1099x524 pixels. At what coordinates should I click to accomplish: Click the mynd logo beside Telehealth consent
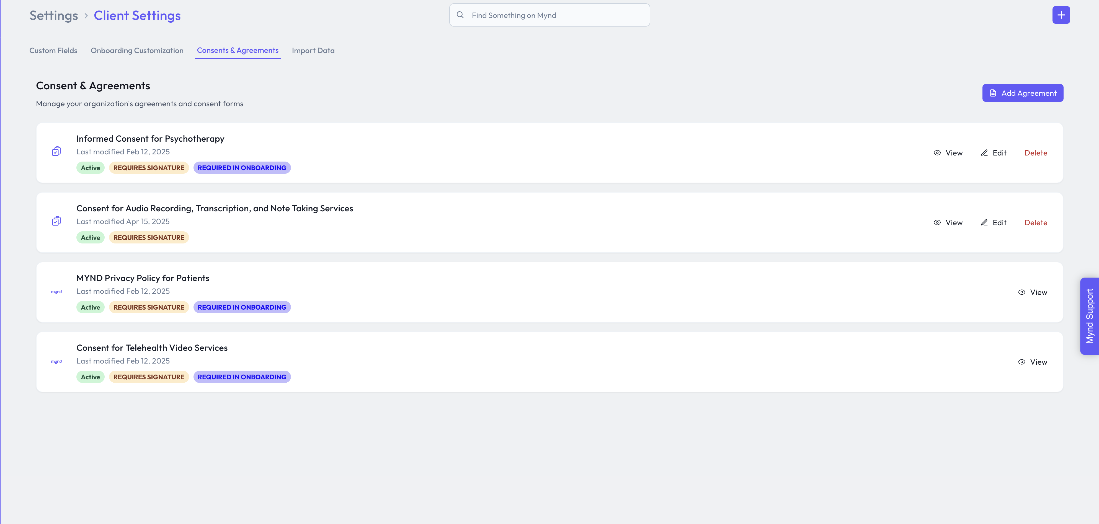(x=56, y=362)
